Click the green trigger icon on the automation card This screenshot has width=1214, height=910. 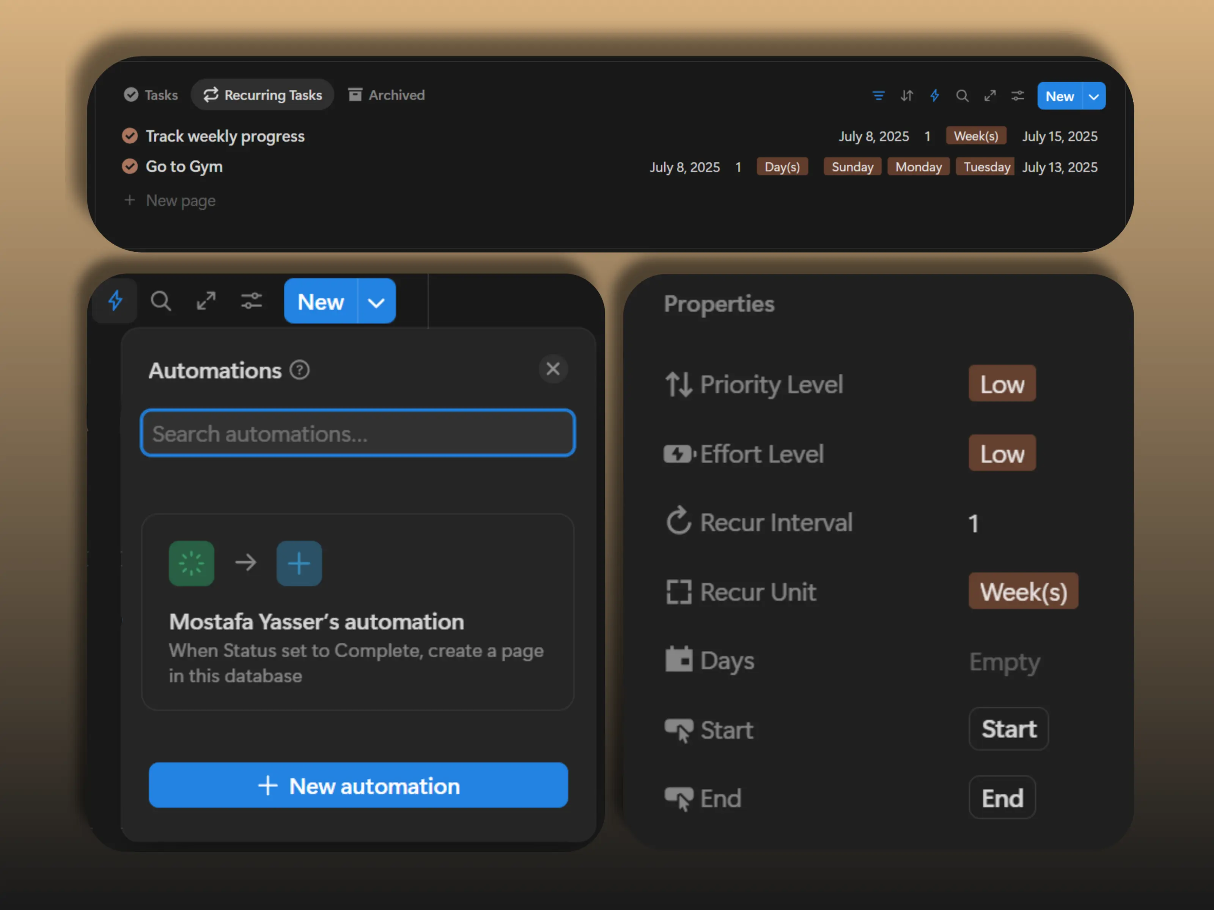tap(190, 563)
